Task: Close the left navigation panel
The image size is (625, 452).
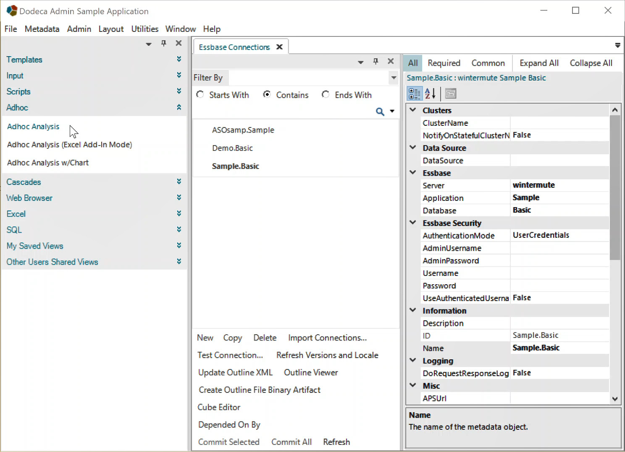Action: tap(179, 43)
